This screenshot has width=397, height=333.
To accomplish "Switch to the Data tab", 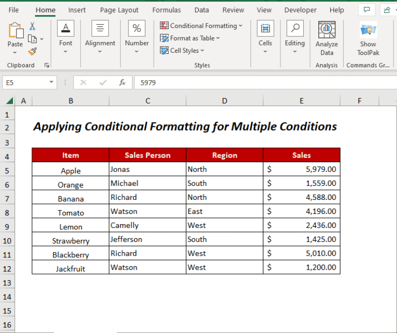I will click(x=201, y=10).
